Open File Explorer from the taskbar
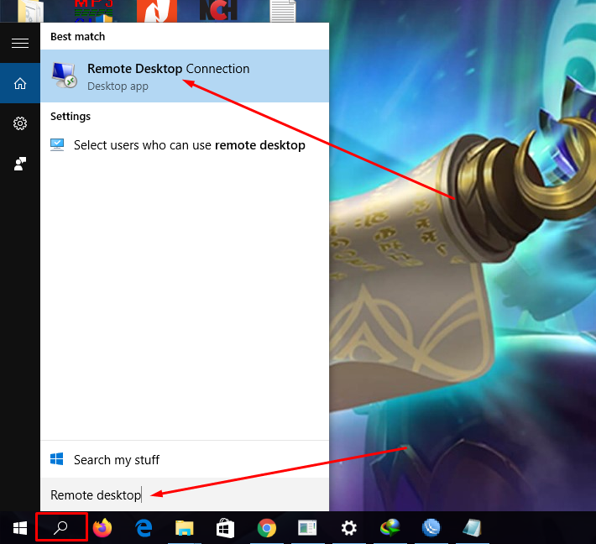Image resolution: width=596 pixels, height=544 pixels. pyautogui.click(x=185, y=528)
